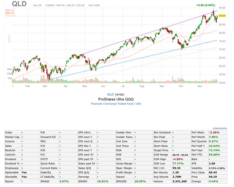234x187 pixels.
Task: Click the SMA200 value 26.55%
Action: point(140,181)
